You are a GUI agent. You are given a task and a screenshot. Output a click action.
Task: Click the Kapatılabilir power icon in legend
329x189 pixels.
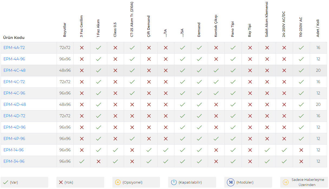coord(174,182)
